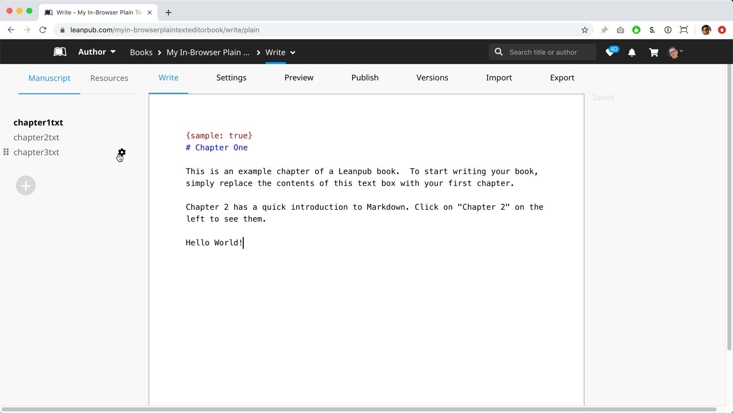Click the Leanpub book logo icon
Image resolution: width=733 pixels, height=413 pixels.
[60, 52]
